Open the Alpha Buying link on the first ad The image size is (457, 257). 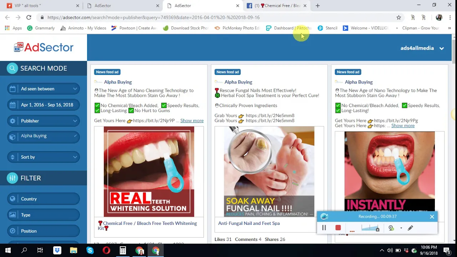pyautogui.click(x=118, y=82)
